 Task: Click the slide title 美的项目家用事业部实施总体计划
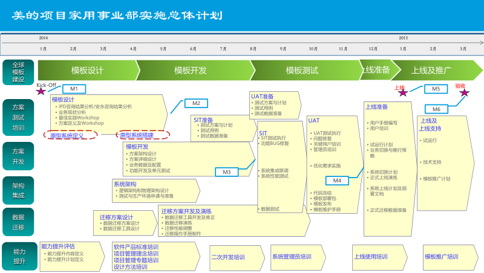[x=117, y=16]
